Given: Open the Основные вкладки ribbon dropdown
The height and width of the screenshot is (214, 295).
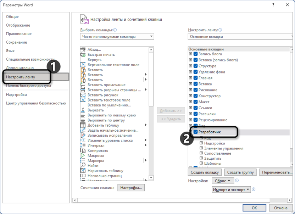Looking at the screenshot, I should pyautogui.click(x=240, y=37).
